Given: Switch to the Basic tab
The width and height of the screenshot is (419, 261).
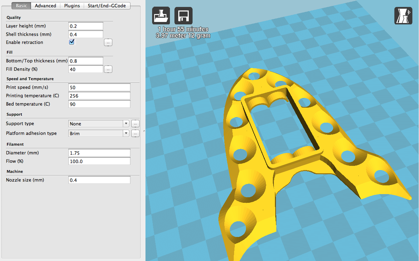Looking at the screenshot, I should point(21,6).
